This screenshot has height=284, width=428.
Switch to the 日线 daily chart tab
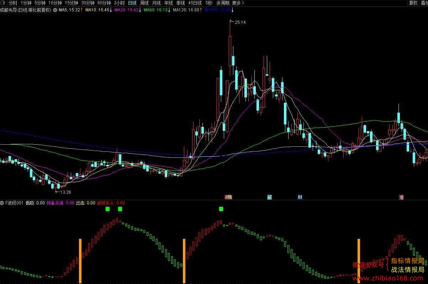[x=132, y=3]
